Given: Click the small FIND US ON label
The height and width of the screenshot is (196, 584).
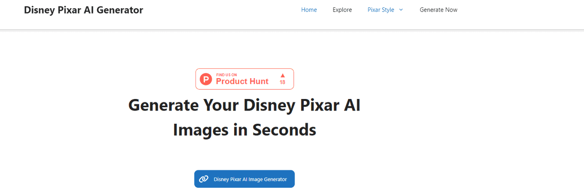Looking at the screenshot, I should 226,75.
